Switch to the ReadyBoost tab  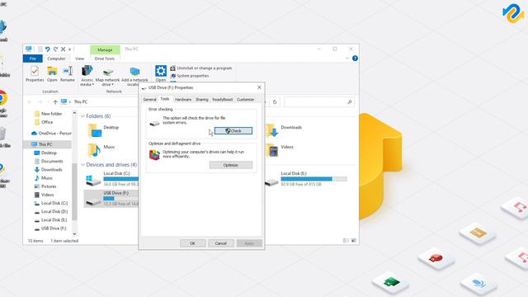pos(222,100)
